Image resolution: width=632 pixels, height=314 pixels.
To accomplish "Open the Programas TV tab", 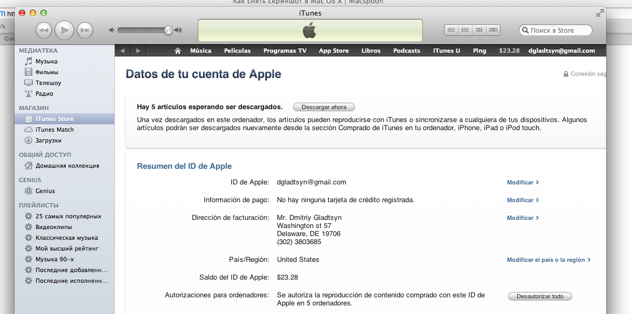I will tap(285, 51).
